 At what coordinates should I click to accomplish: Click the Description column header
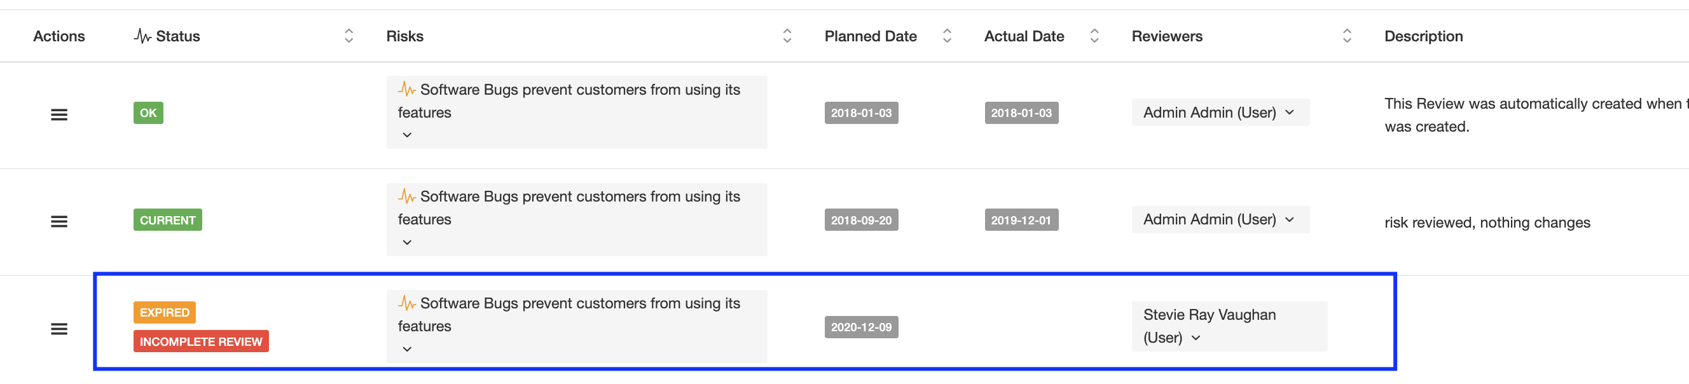(x=1423, y=36)
